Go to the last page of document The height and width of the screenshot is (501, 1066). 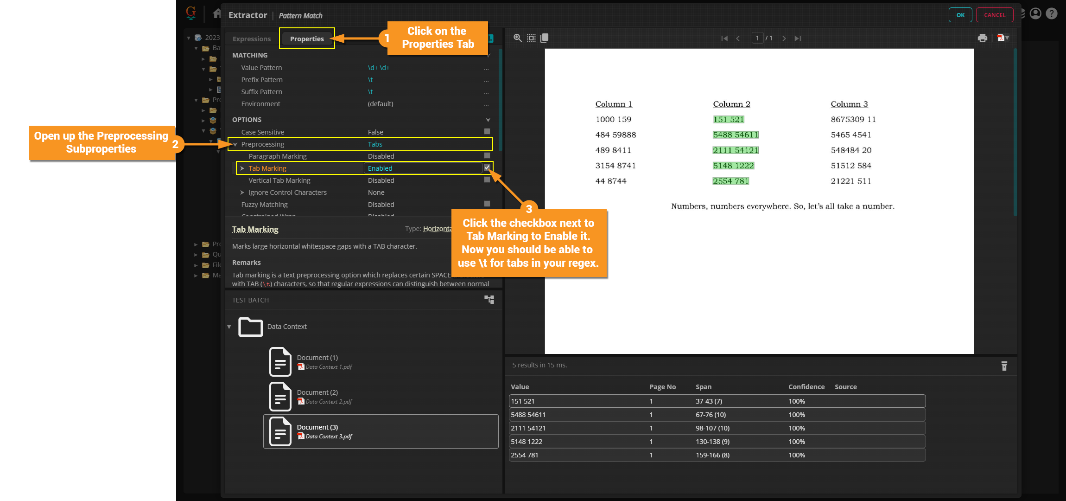coord(798,39)
